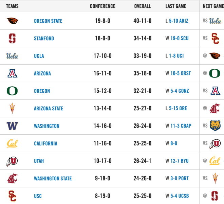
Task: View the 12-7 BYU last game link
Action: click(x=180, y=161)
